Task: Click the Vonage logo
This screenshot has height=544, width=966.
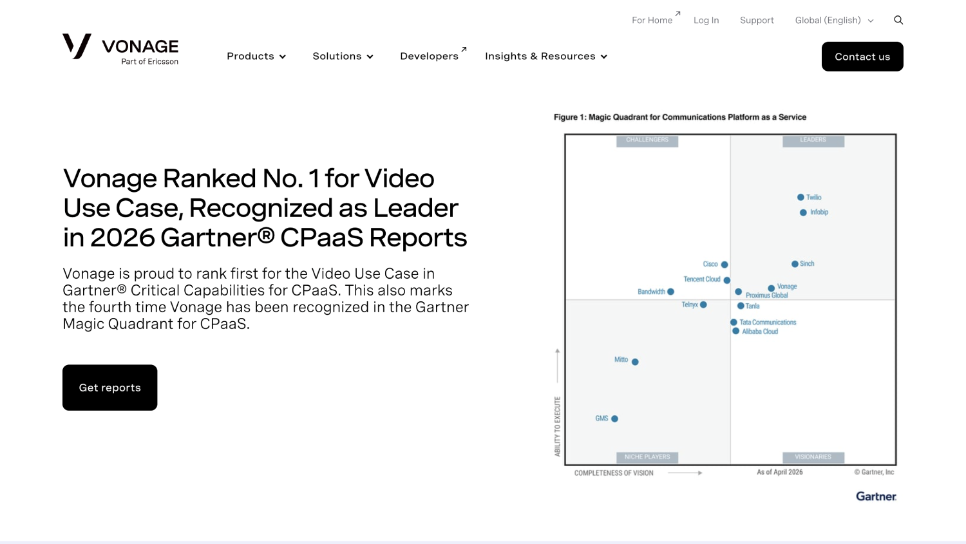Action: pyautogui.click(x=120, y=49)
